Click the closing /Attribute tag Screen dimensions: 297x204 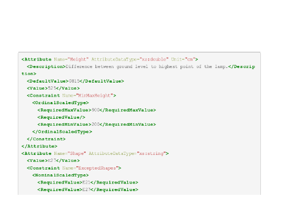click(x=39, y=146)
